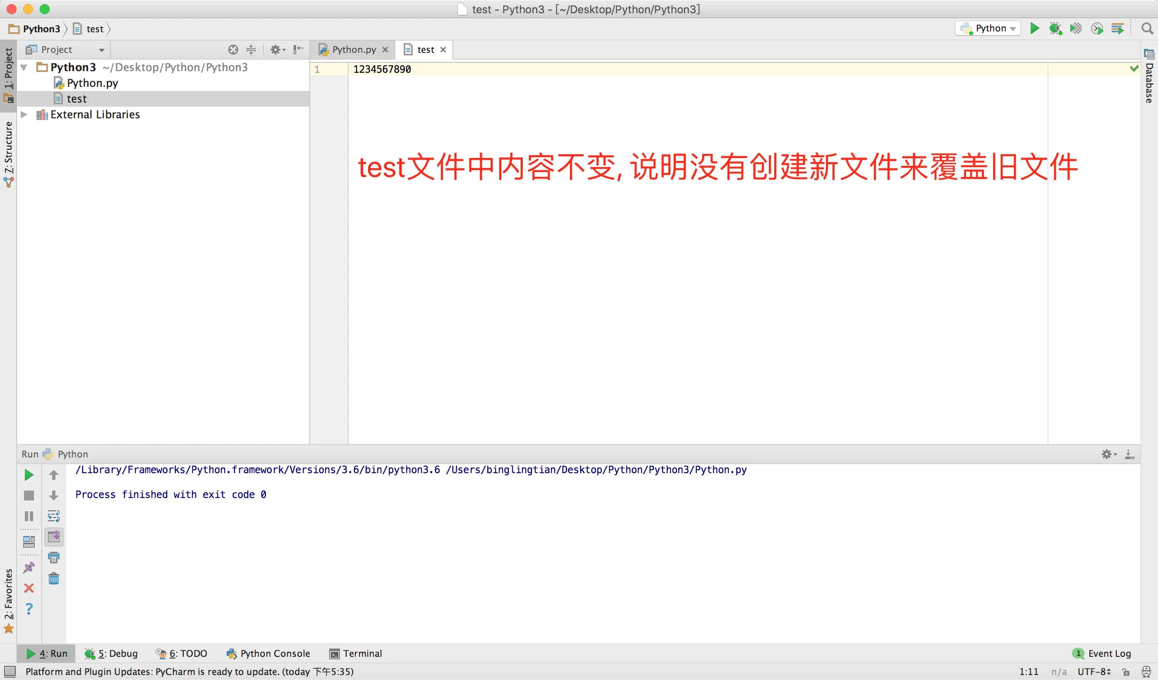Click UTF-8 encoding selector in status bar

pos(1093,671)
